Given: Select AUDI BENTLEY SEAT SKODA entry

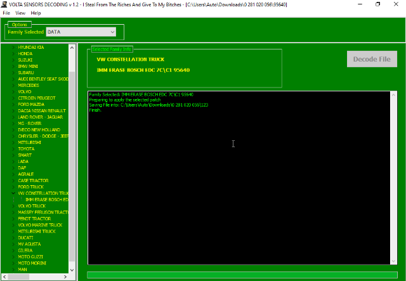Looking at the screenshot, I should pos(43,79).
